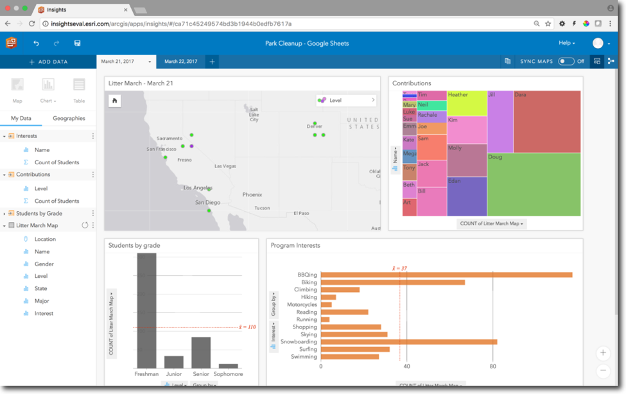Click the redo arrow icon

57,43
